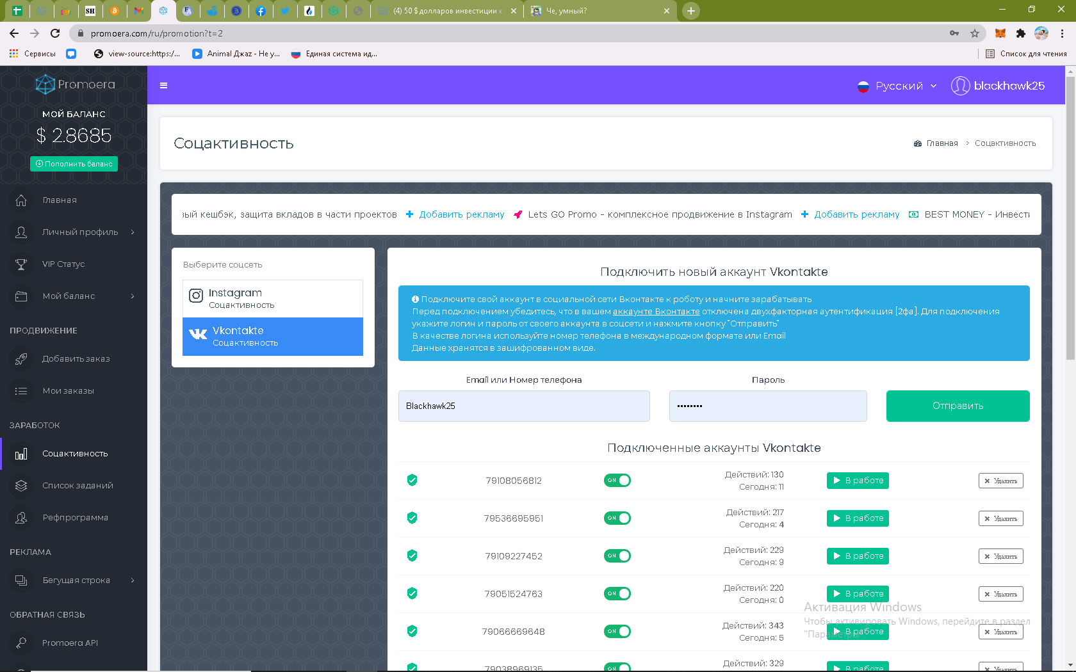Image resolution: width=1076 pixels, height=672 pixels.
Task: Reload the page with the refresh icon
Action: pos(55,33)
